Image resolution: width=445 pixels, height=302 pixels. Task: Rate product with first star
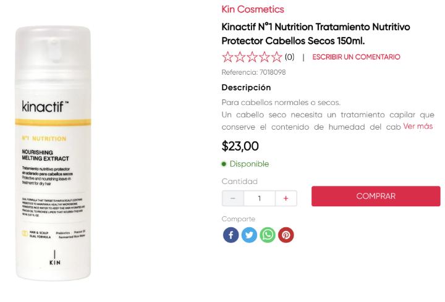[x=227, y=57]
